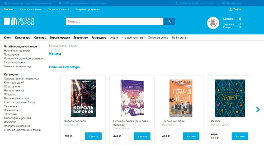Focus the Поиск search field

pyautogui.click(x=115, y=21)
